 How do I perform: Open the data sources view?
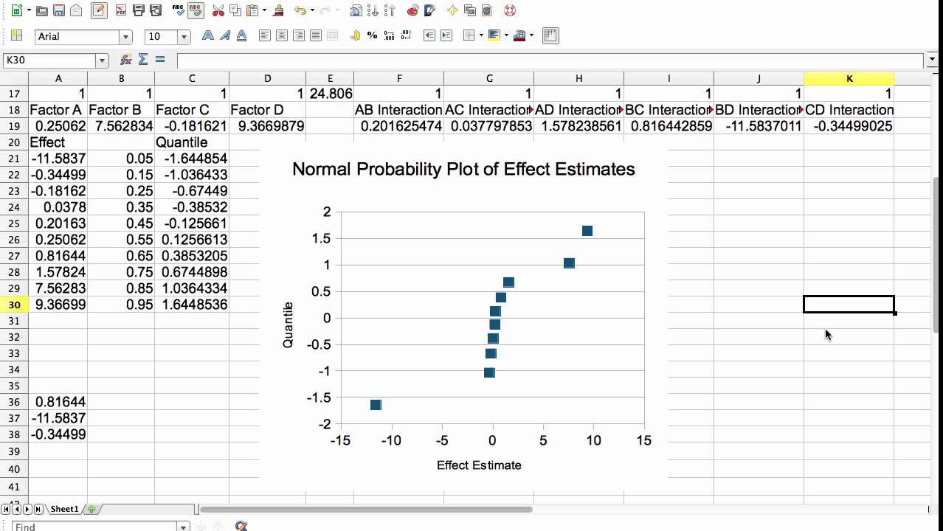(486, 10)
